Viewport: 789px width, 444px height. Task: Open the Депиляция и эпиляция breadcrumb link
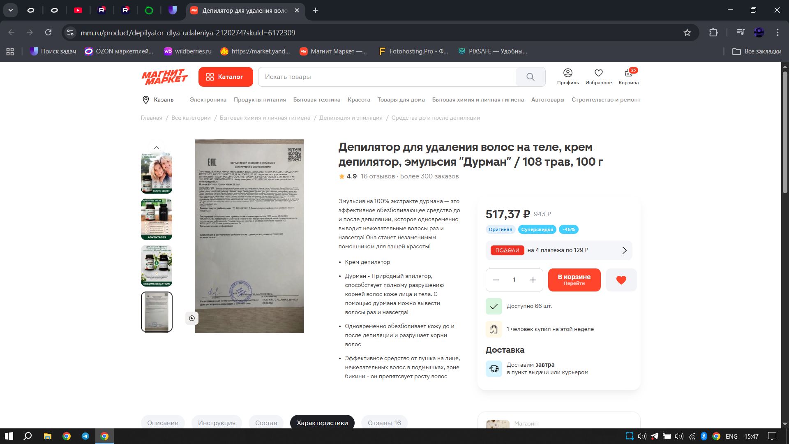point(351,118)
